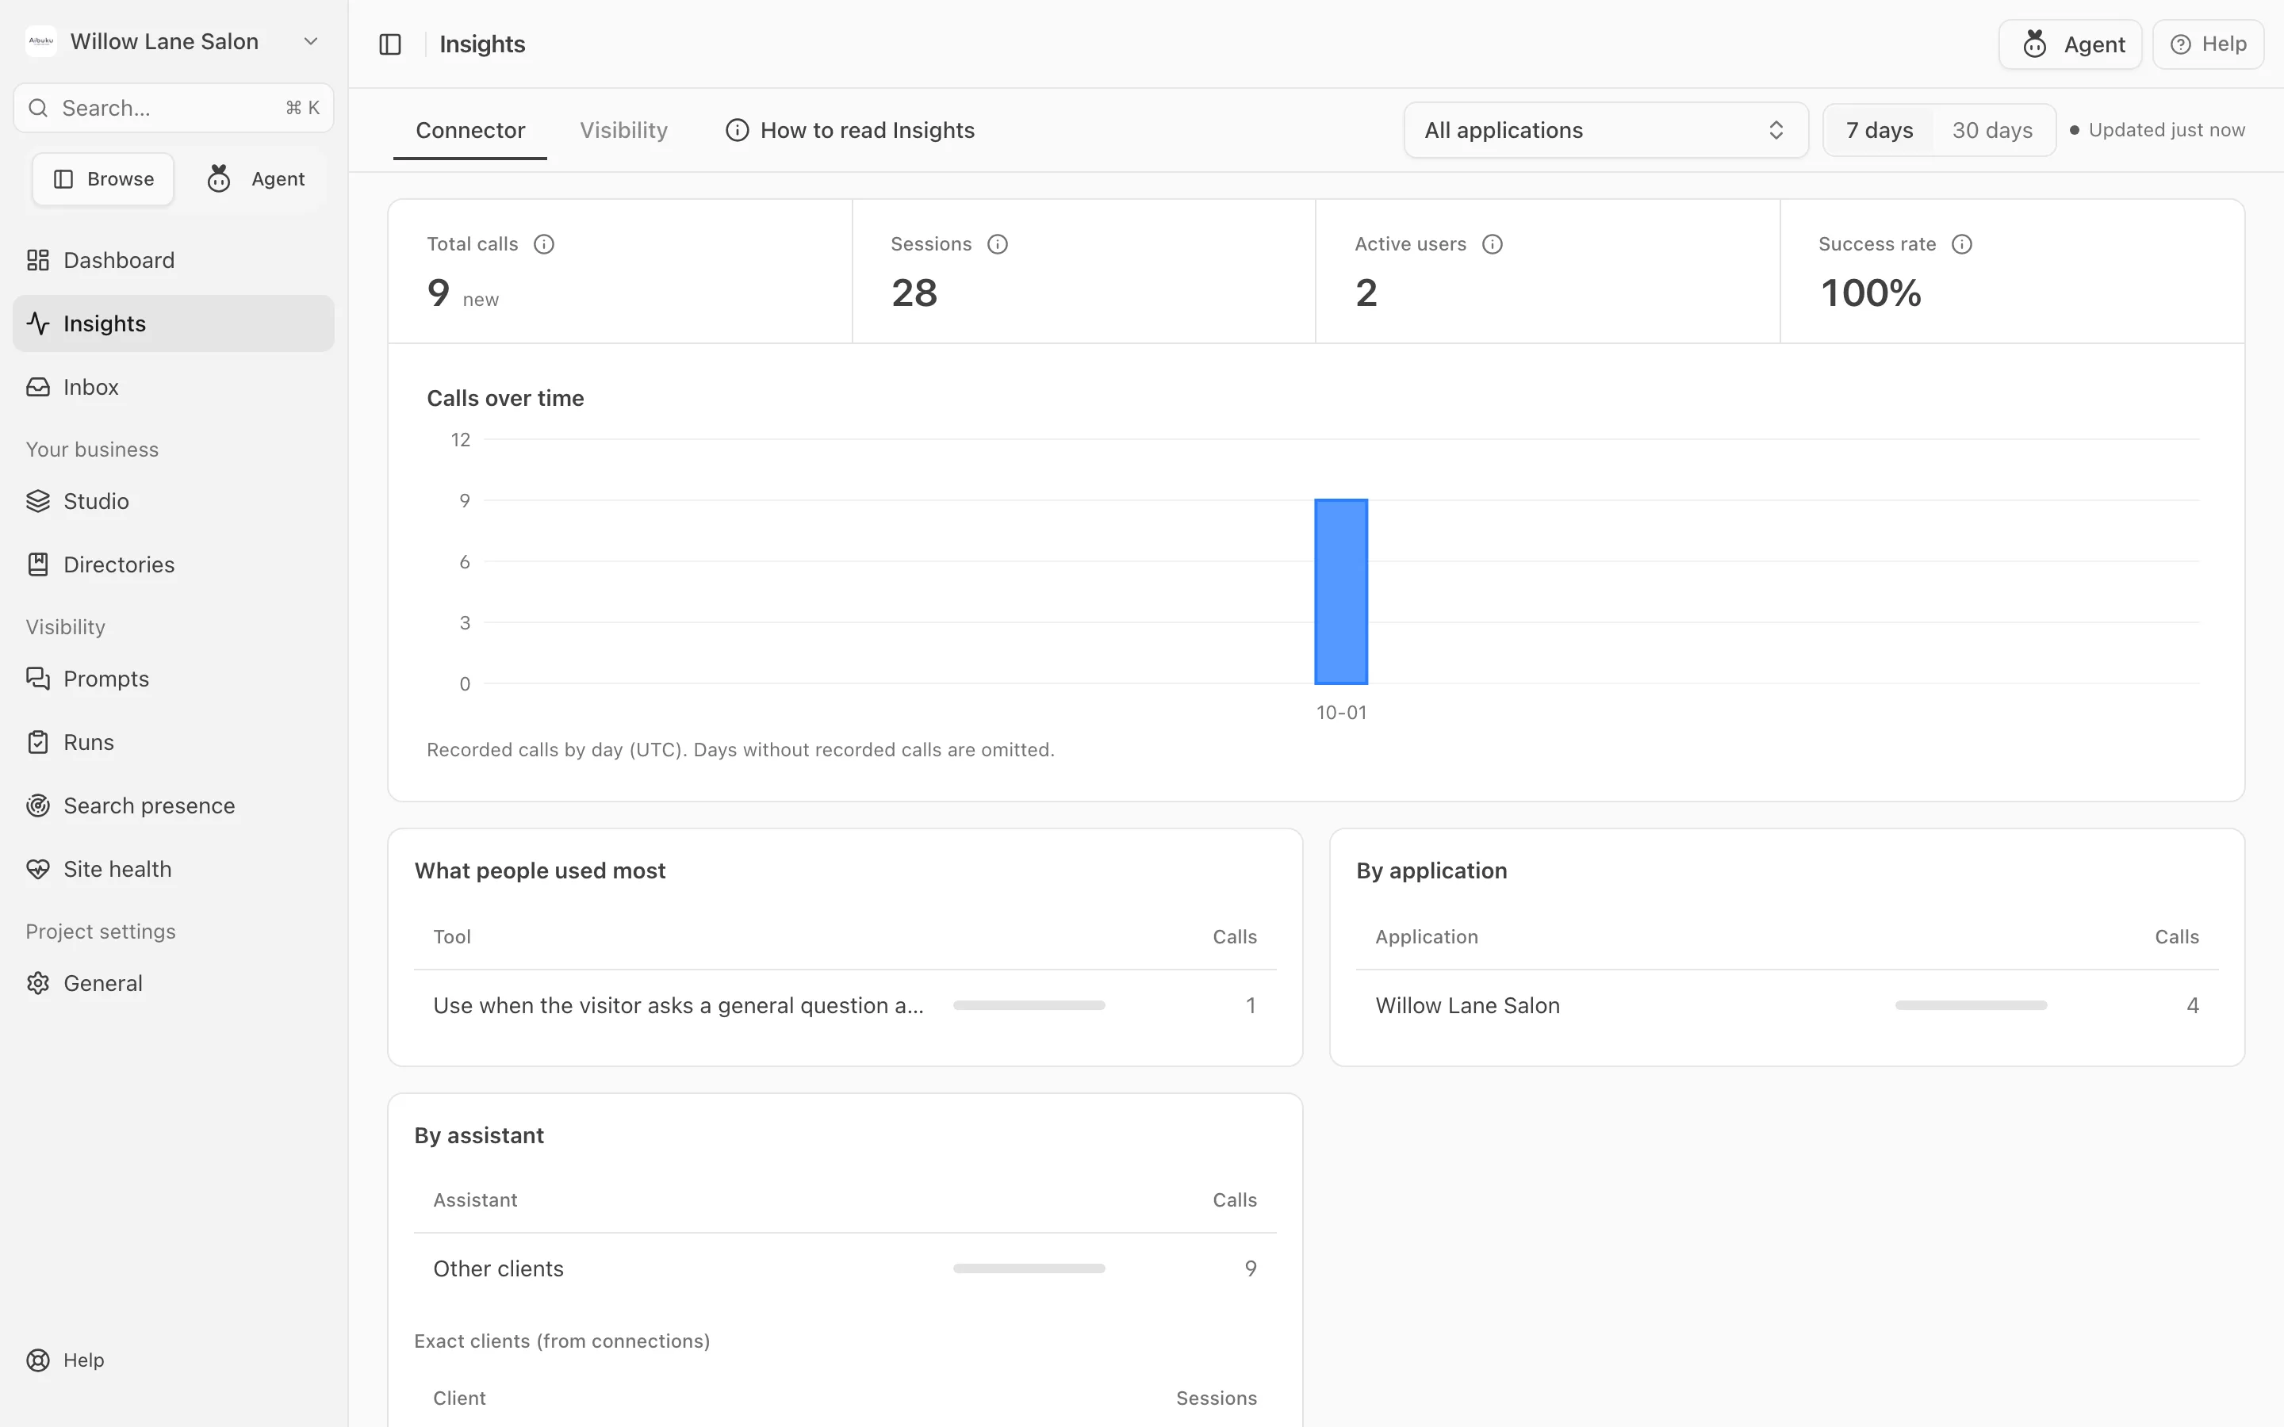This screenshot has width=2284, height=1427.
Task: Switch to the Visibility tab
Action: [x=624, y=130]
